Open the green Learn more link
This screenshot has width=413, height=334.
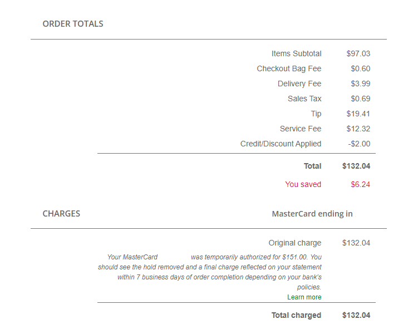point(304,297)
